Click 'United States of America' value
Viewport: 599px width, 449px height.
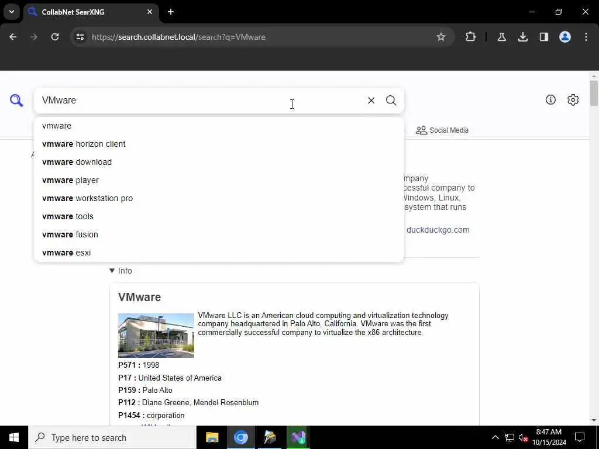[x=180, y=378]
